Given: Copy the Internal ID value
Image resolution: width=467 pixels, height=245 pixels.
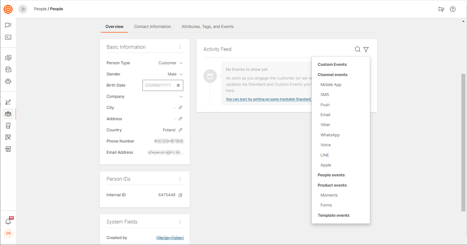Looking at the screenshot, I should tap(180, 195).
